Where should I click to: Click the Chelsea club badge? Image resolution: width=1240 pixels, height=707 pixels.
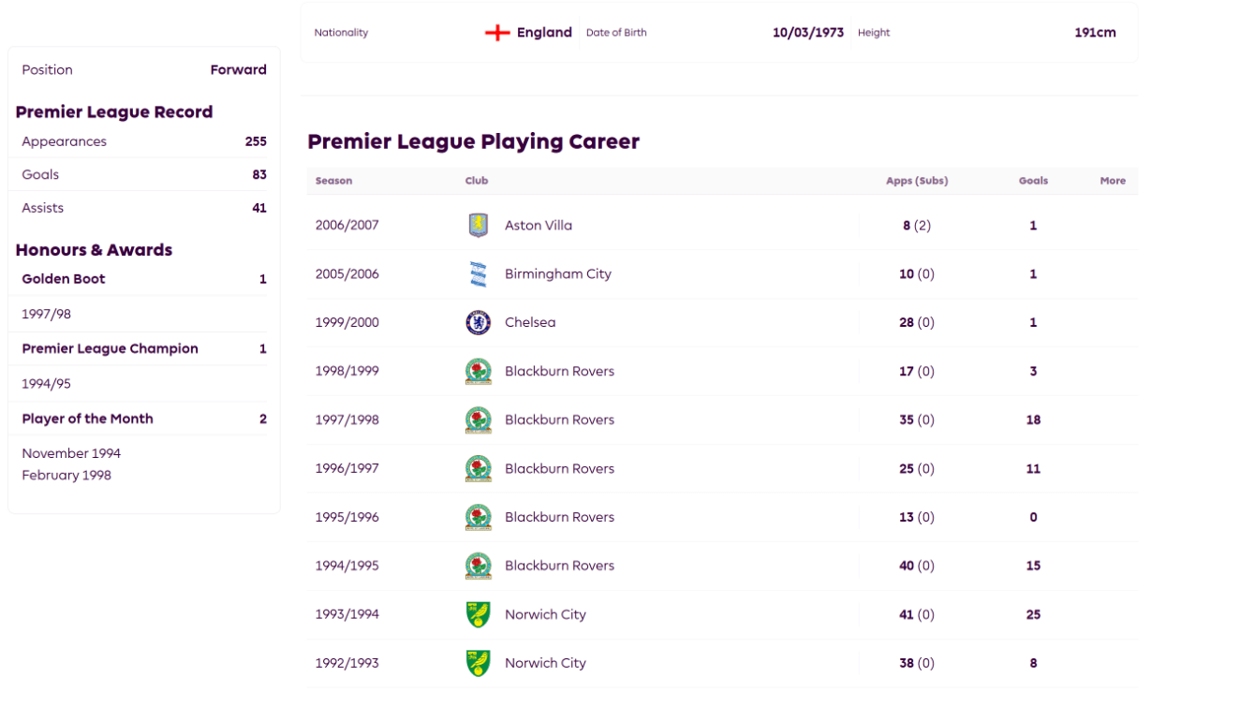coord(479,323)
